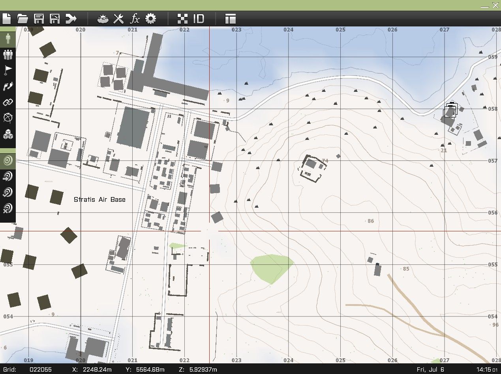
Task: Toggle the panel layout icon
Action: (x=231, y=19)
